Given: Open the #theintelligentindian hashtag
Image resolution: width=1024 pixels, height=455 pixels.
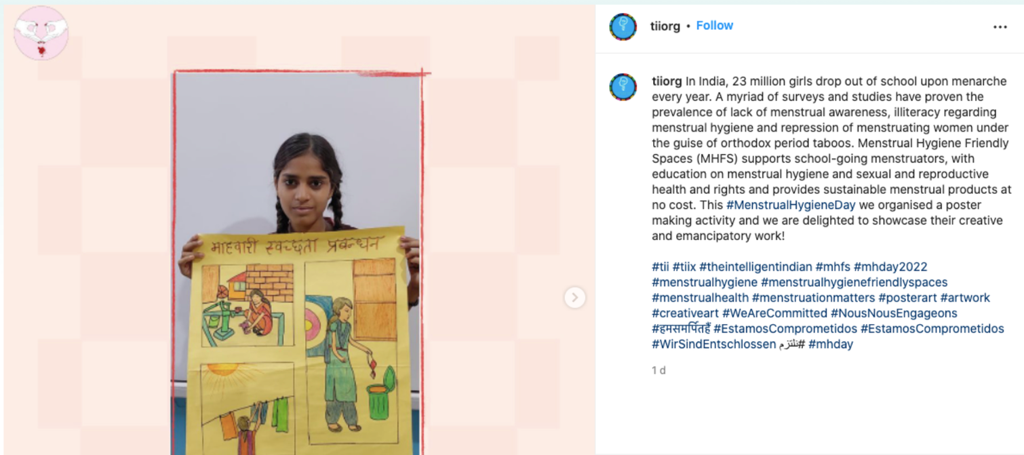Looking at the screenshot, I should (x=755, y=266).
